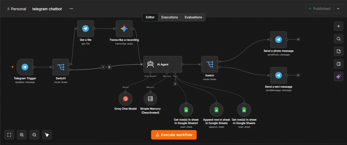Image resolution: width=347 pixels, height=145 pixels.
Task: Click the 'get: file' subtitle text
Action: click(86, 44)
